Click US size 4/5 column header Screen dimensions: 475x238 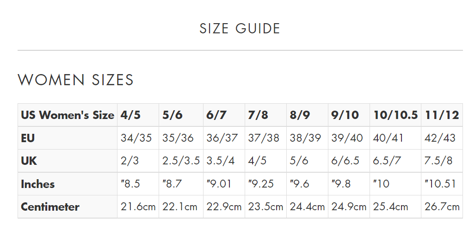[130, 115]
